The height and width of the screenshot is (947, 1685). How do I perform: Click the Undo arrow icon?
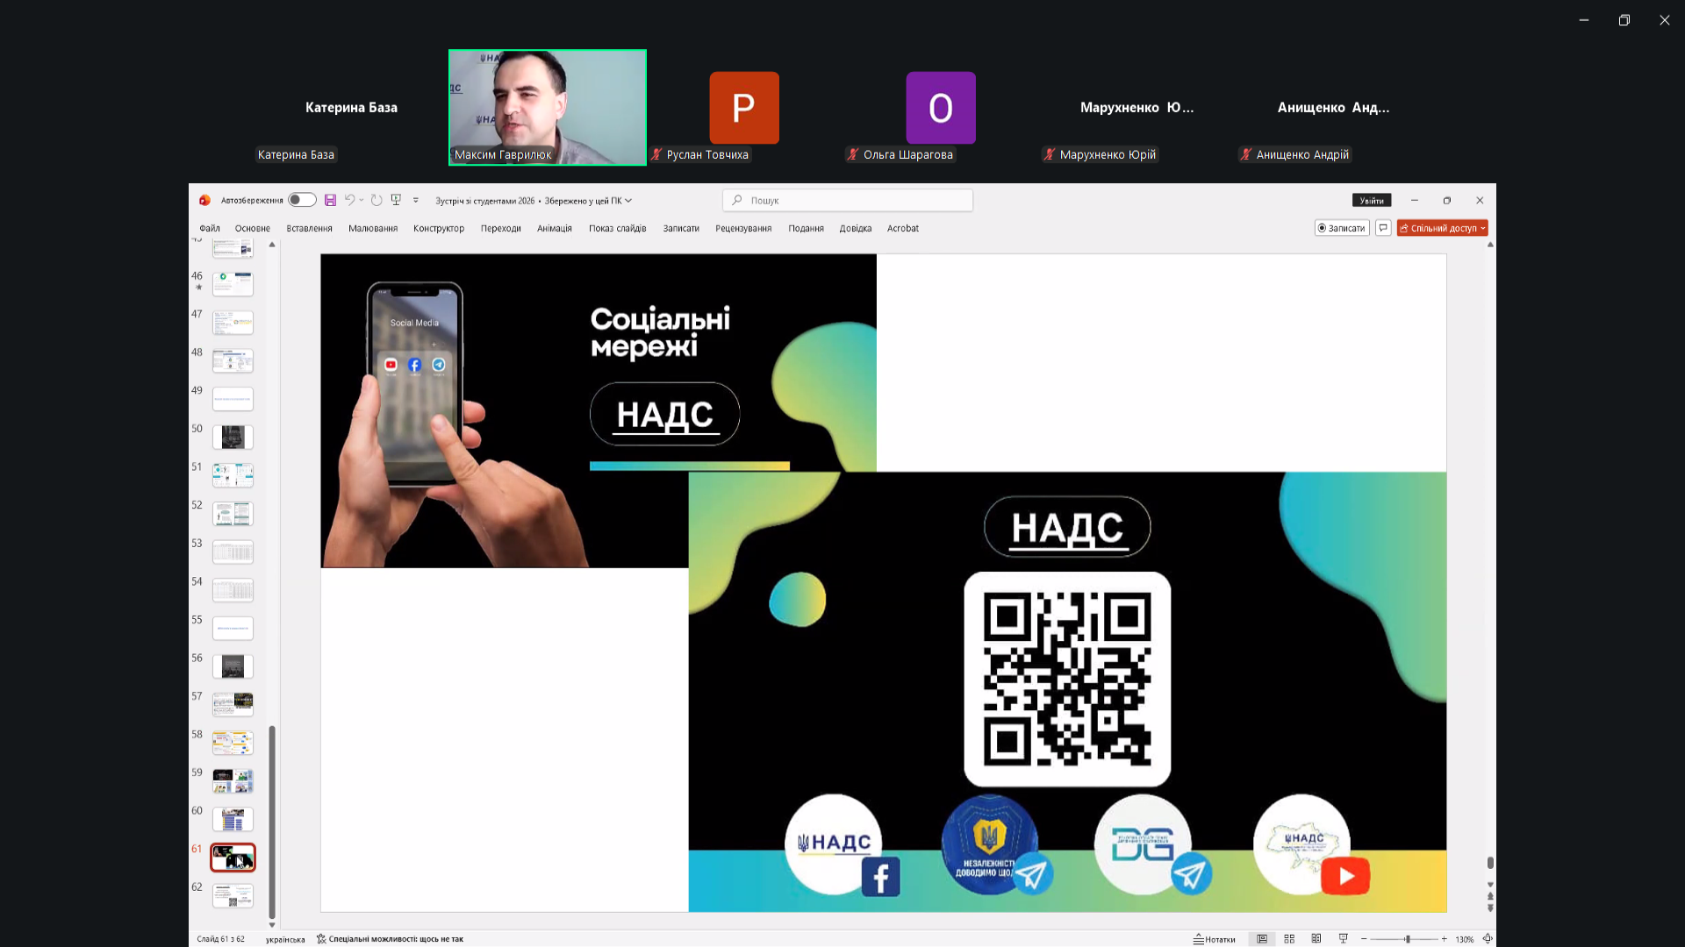(x=349, y=200)
